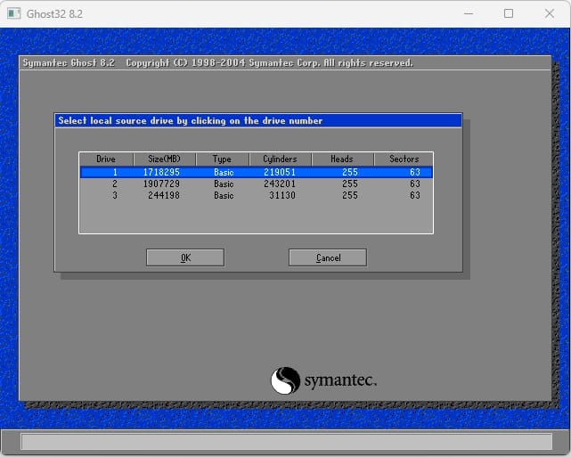Close the Ghost32 8.2 window
Screen dimensions: 571x457
tap(550, 14)
